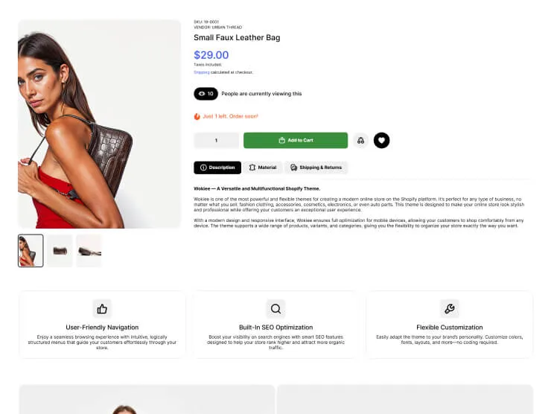Click the eye icon viewers badge
Screen dimensions: 551x414
click(206, 94)
